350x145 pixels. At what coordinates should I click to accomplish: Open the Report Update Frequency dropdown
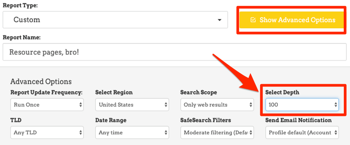click(x=47, y=105)
